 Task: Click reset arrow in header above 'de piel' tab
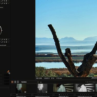[4, 42]
